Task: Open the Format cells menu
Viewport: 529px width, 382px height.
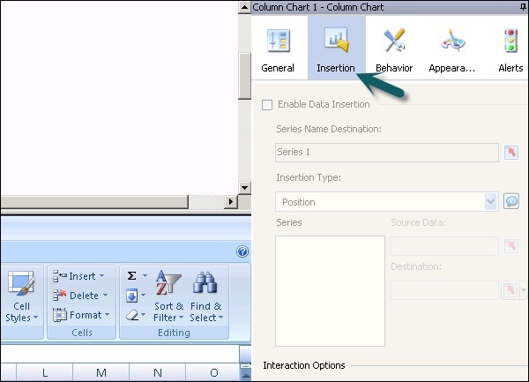Action: pyautogui.click(x=80, y=315)
